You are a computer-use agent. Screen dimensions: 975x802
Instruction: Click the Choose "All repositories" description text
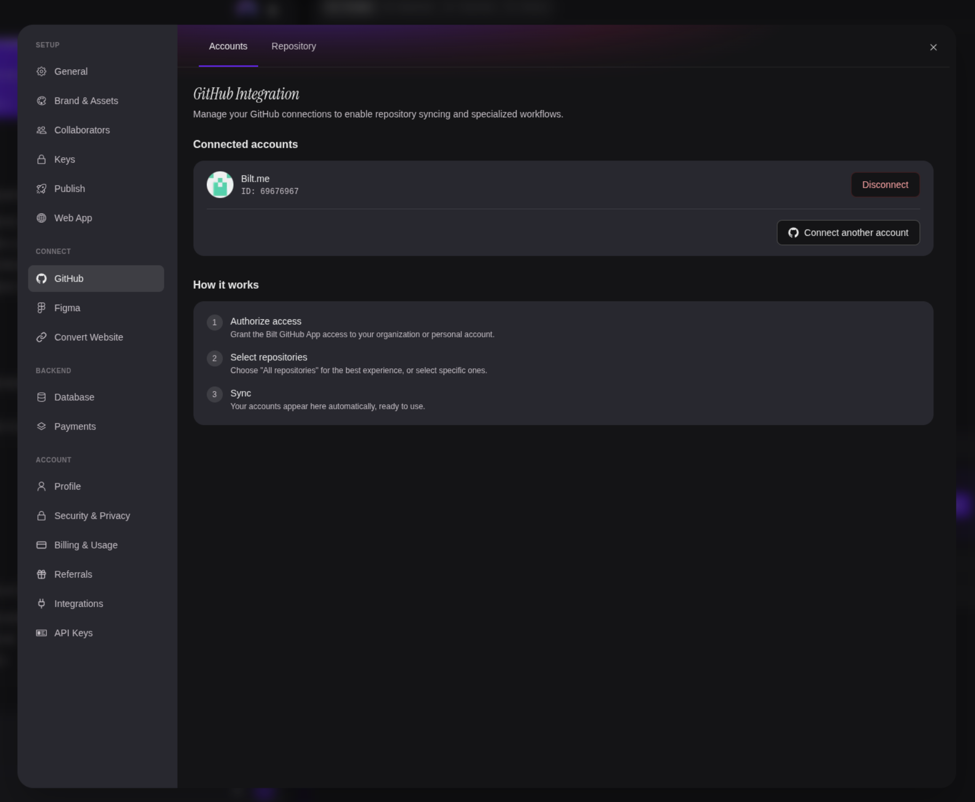pyautogui.click(x=358, y=370)
